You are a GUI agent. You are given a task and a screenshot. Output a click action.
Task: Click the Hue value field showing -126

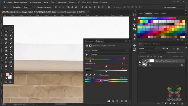123,58
